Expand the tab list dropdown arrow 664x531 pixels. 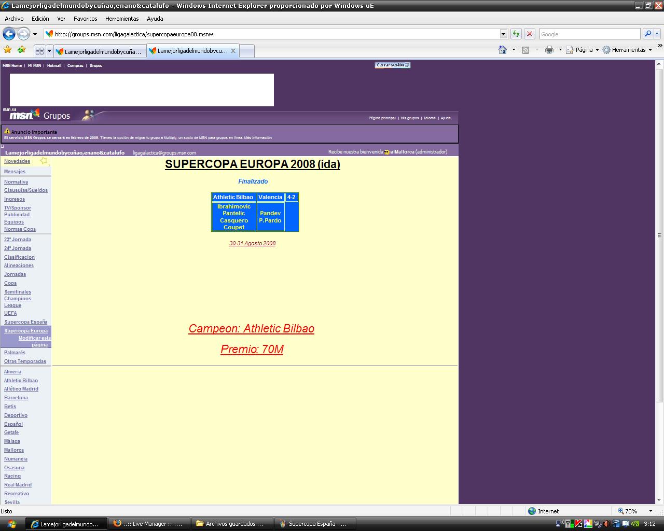[49, 51]
